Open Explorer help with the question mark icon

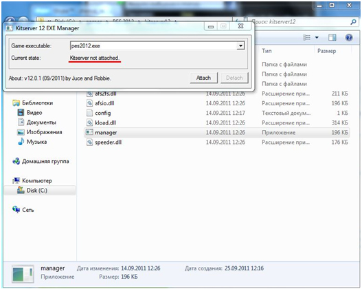pyautogui.click(x=349, y=37)
